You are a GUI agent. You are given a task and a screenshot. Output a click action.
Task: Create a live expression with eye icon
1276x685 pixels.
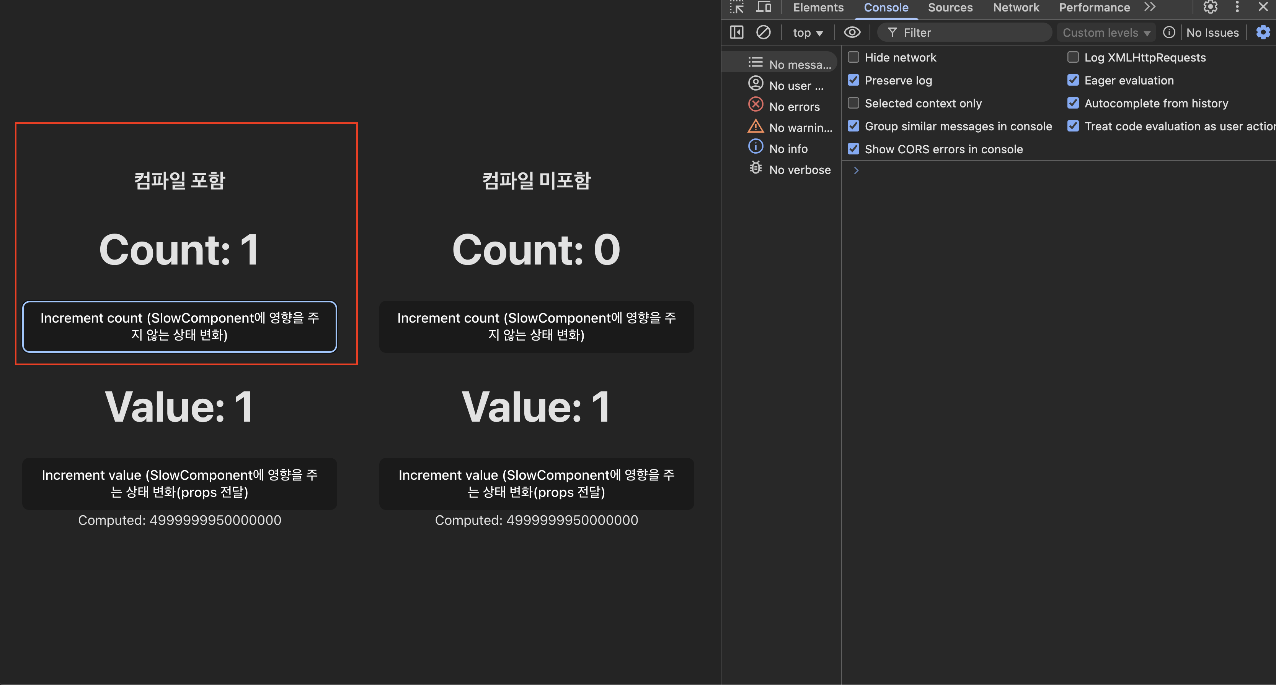click(852, 32)
